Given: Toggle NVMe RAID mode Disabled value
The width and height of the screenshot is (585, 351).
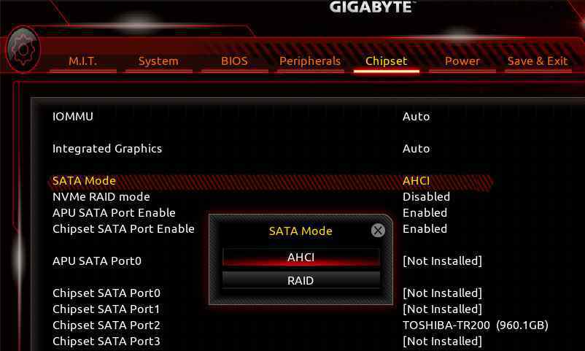Looking at the screenshot, I should click(426, 197).
